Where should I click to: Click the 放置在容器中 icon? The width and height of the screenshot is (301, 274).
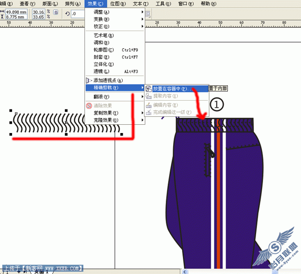[x=149, y=89]
